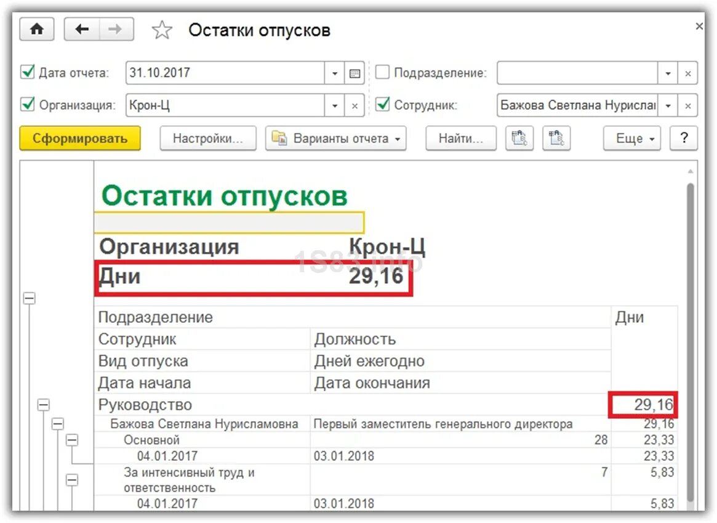The height and width of the screenshot is (523, 717).
Task: Add report to favorites star
Action: [162, 30]
